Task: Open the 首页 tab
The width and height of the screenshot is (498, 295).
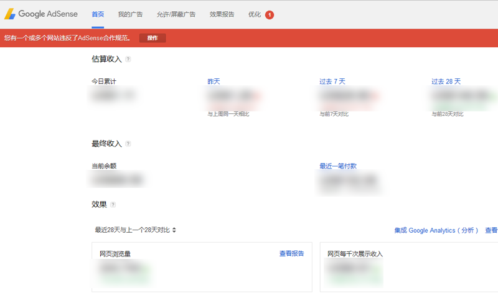Action: (x=98, y=14)
